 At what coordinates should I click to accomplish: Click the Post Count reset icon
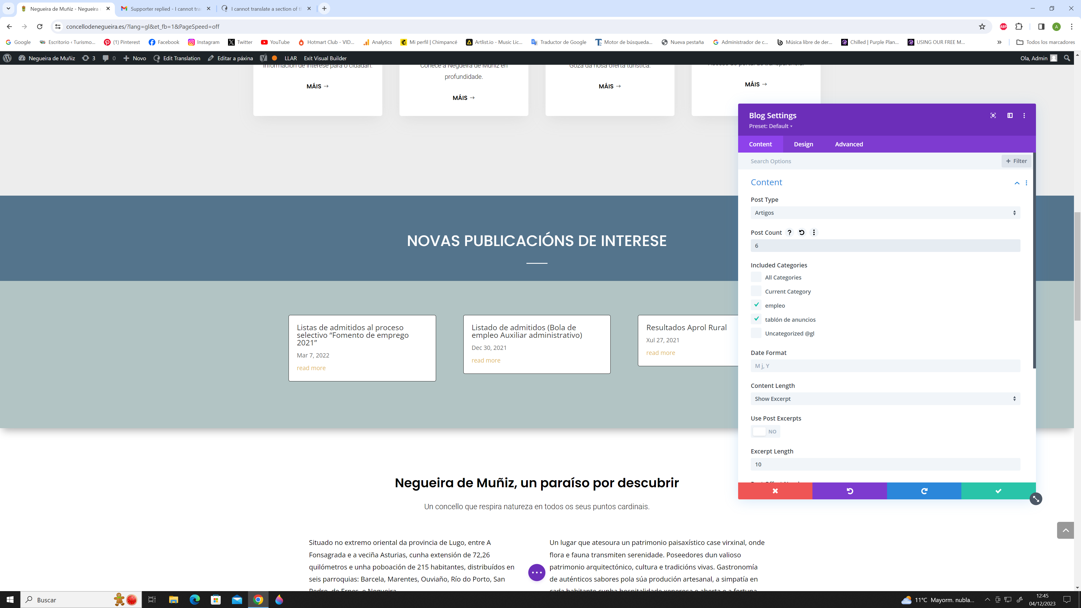click(801, 233)
